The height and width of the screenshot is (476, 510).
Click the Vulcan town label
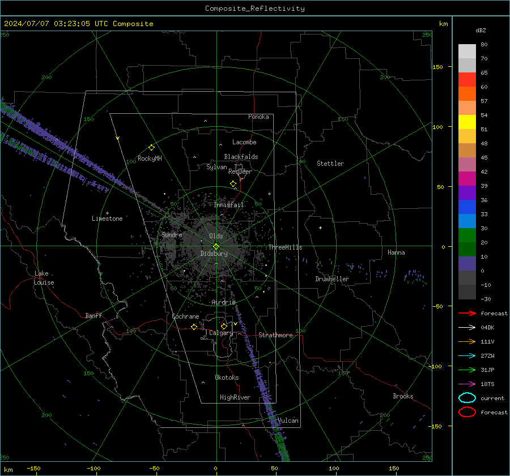(x=288, y=421)
